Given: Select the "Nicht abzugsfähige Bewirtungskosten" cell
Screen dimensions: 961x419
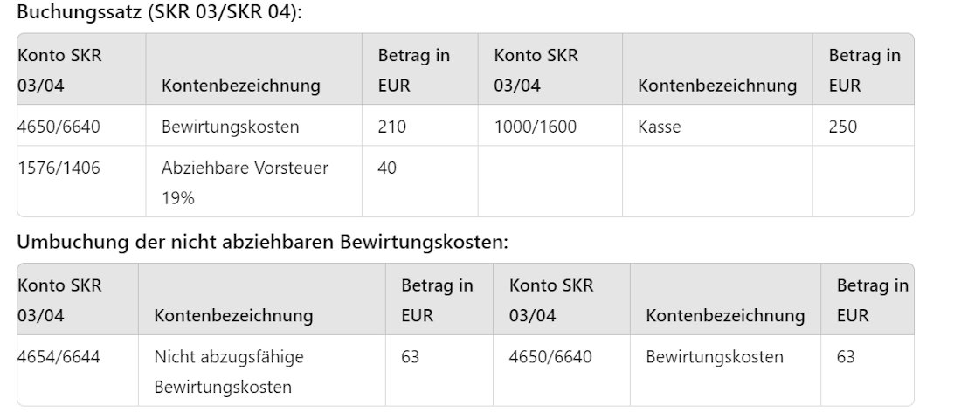Looking at the screenshot, I should point(229,371).
